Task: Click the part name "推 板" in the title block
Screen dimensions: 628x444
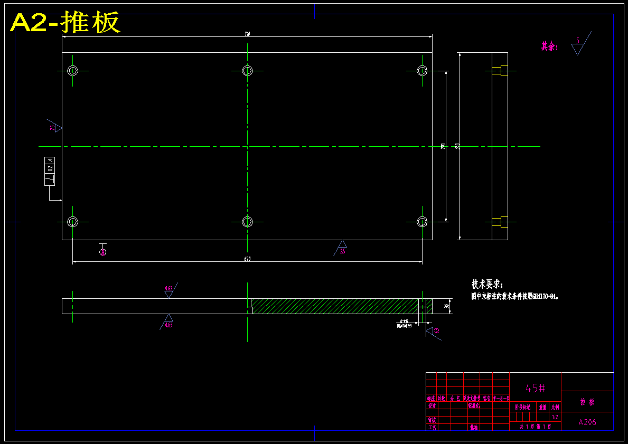Action: [587, 402]
